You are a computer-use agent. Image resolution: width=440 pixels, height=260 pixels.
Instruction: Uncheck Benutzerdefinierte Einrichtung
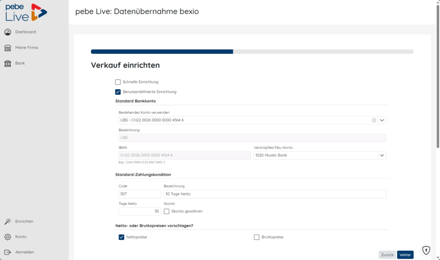click(118, 92)
